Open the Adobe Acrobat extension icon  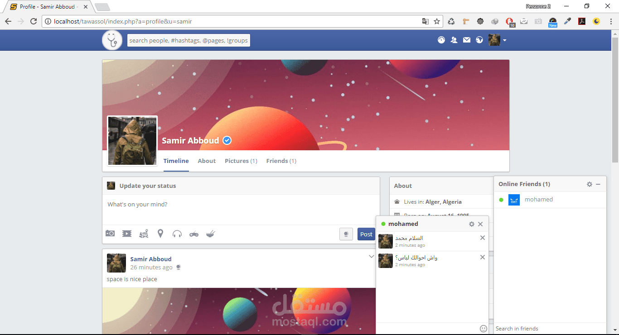pyautogui.click(x=582, y=21)
